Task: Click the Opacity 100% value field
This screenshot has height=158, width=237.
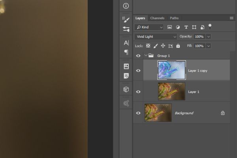Action: point(199,37)
